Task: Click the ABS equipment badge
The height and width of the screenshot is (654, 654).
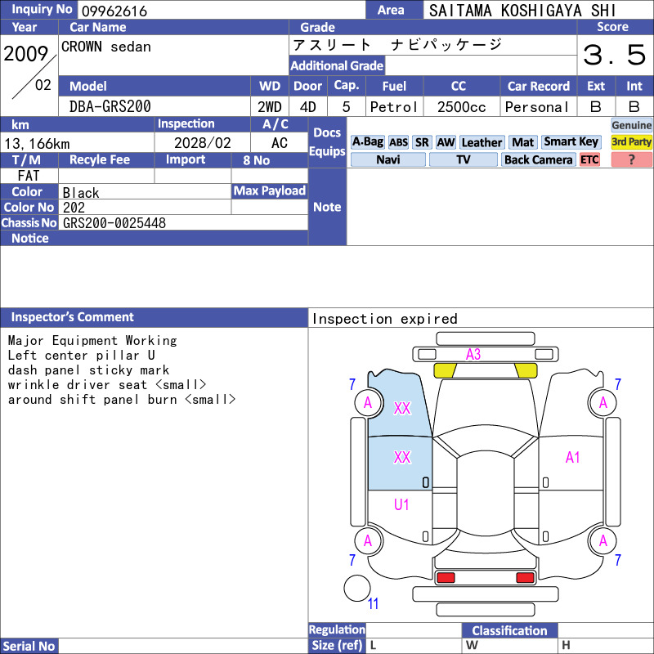Action: click(x=398, y=142)
